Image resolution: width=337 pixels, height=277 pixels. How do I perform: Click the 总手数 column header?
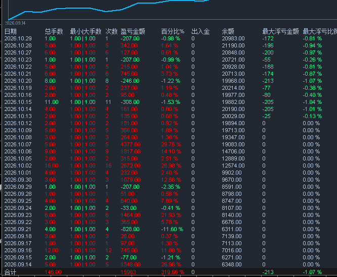[x=54, y=31]
